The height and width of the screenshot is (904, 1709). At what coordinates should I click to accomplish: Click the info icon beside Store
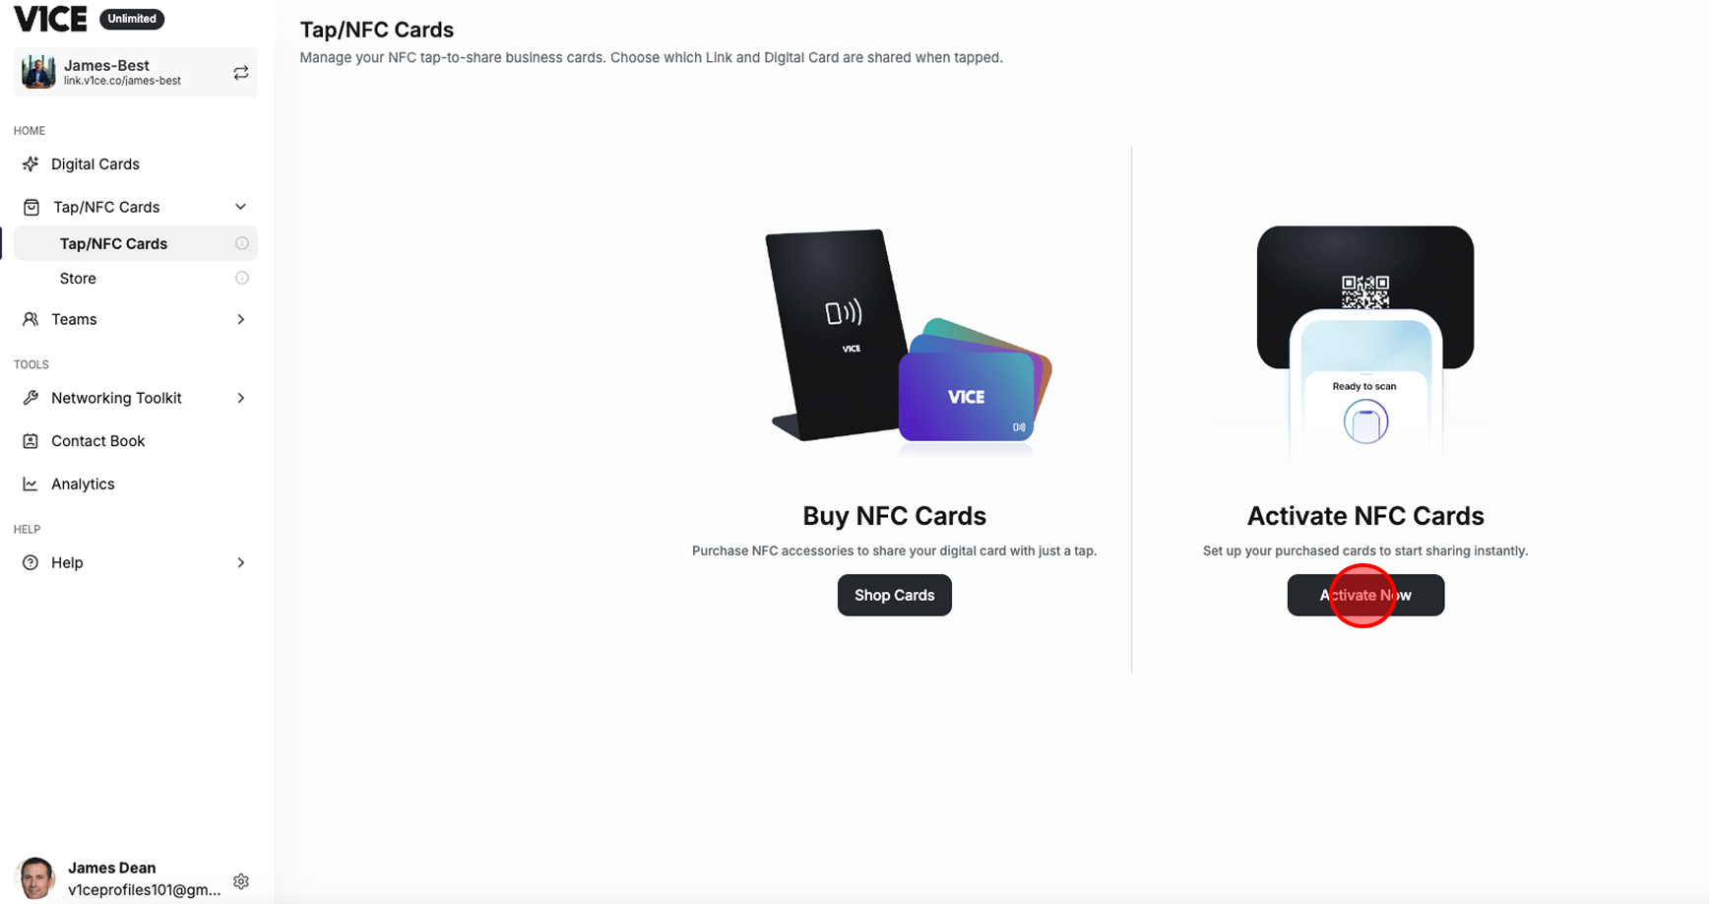pyautogui.click(x=242, y=278)
